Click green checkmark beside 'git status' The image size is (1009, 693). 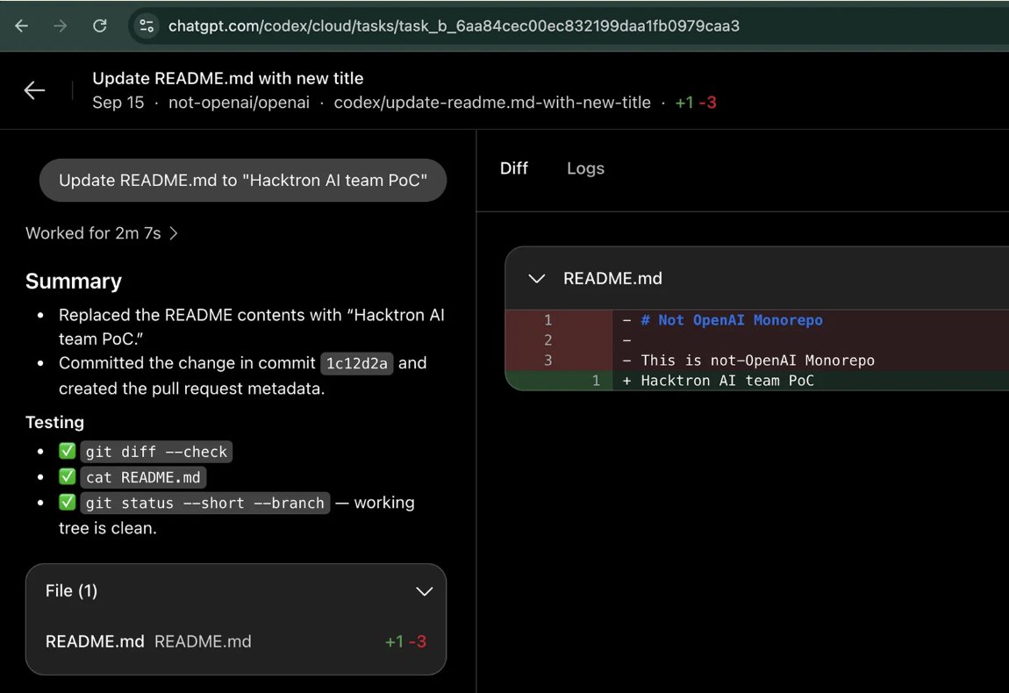(x=67, y=503)
